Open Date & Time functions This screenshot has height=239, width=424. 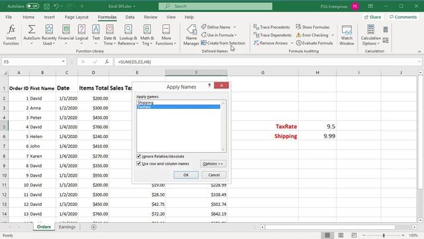(109, 35)
